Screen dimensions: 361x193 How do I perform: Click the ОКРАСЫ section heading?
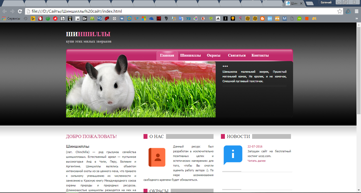tap(159, 191)
